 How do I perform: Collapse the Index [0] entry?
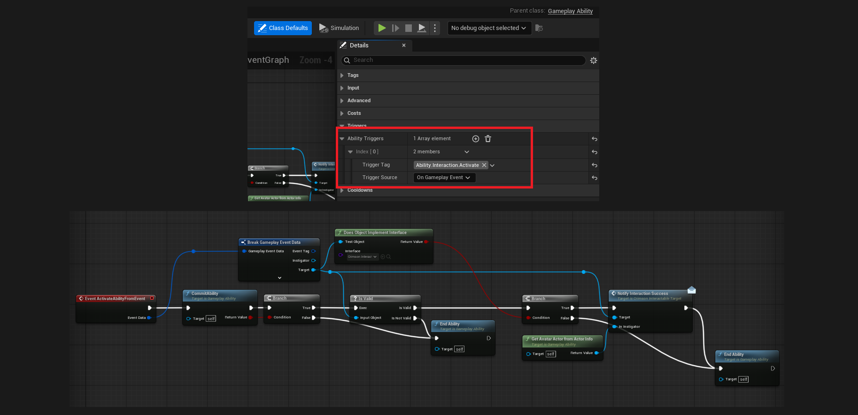pyautogui.click(x=350, y=152)
